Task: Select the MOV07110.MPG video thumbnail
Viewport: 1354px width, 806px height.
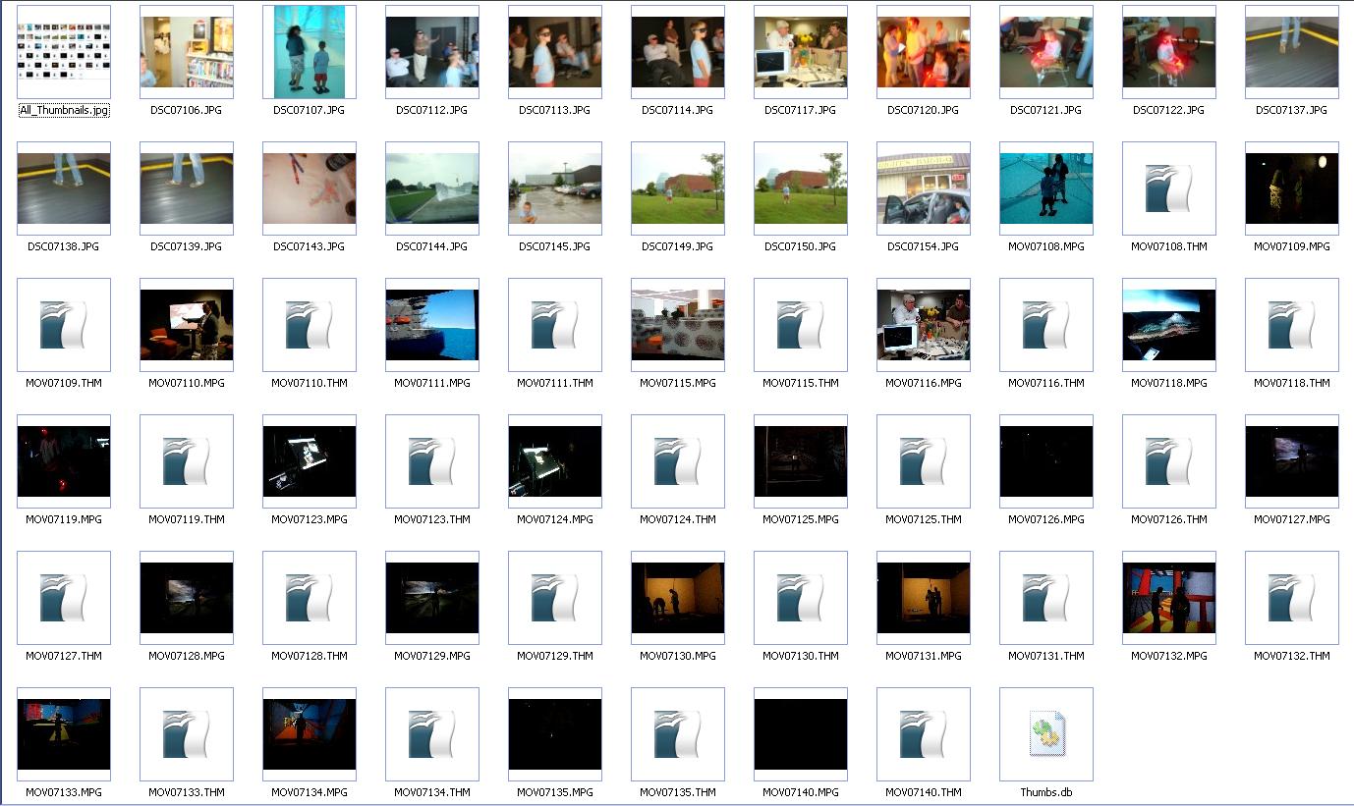Action: point(187,325)
